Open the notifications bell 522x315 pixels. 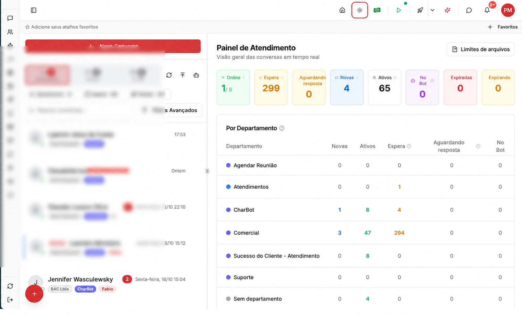[x=487, y=10]
